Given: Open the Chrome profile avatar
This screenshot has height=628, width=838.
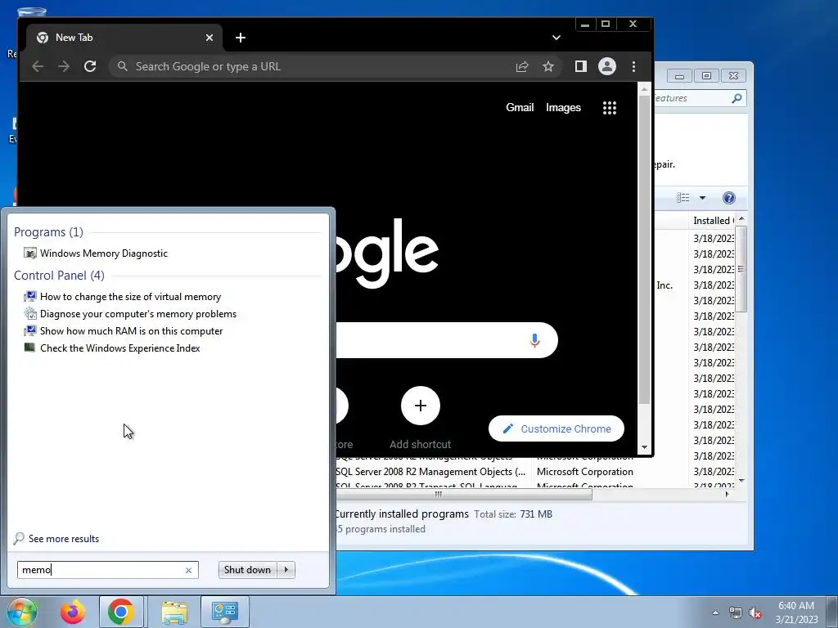Looking at the screenshot, I should 606,66.
